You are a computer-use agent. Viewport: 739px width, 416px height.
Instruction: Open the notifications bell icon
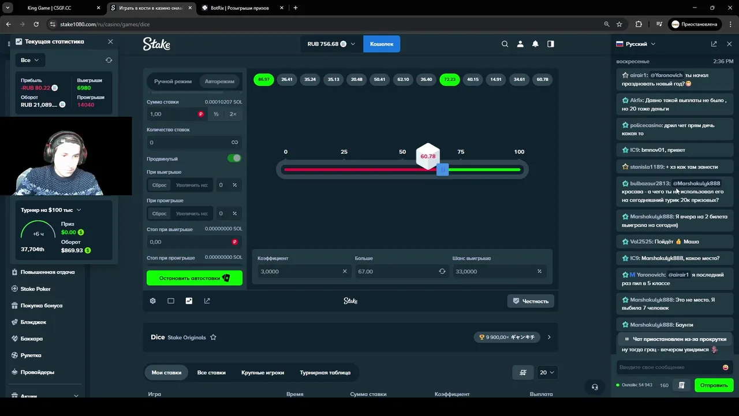(535, 44)
